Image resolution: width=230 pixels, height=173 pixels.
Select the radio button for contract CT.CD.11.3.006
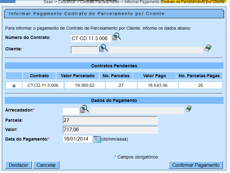14,86
